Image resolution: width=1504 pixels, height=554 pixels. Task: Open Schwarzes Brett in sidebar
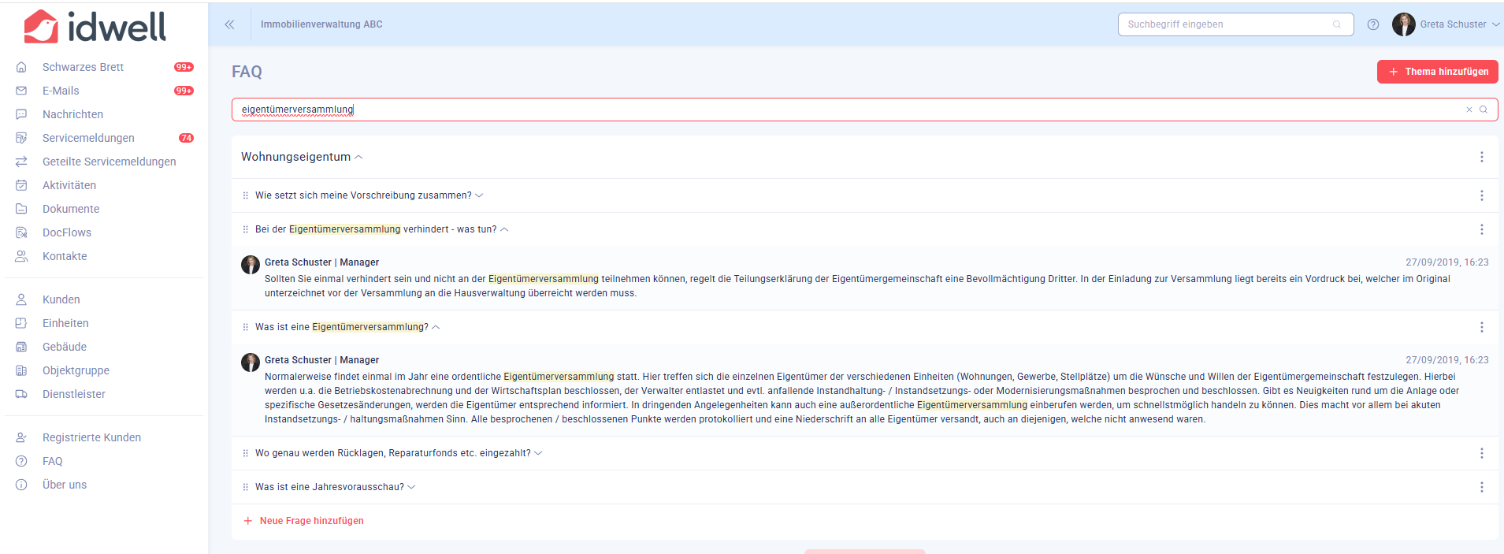coord(83,67)
